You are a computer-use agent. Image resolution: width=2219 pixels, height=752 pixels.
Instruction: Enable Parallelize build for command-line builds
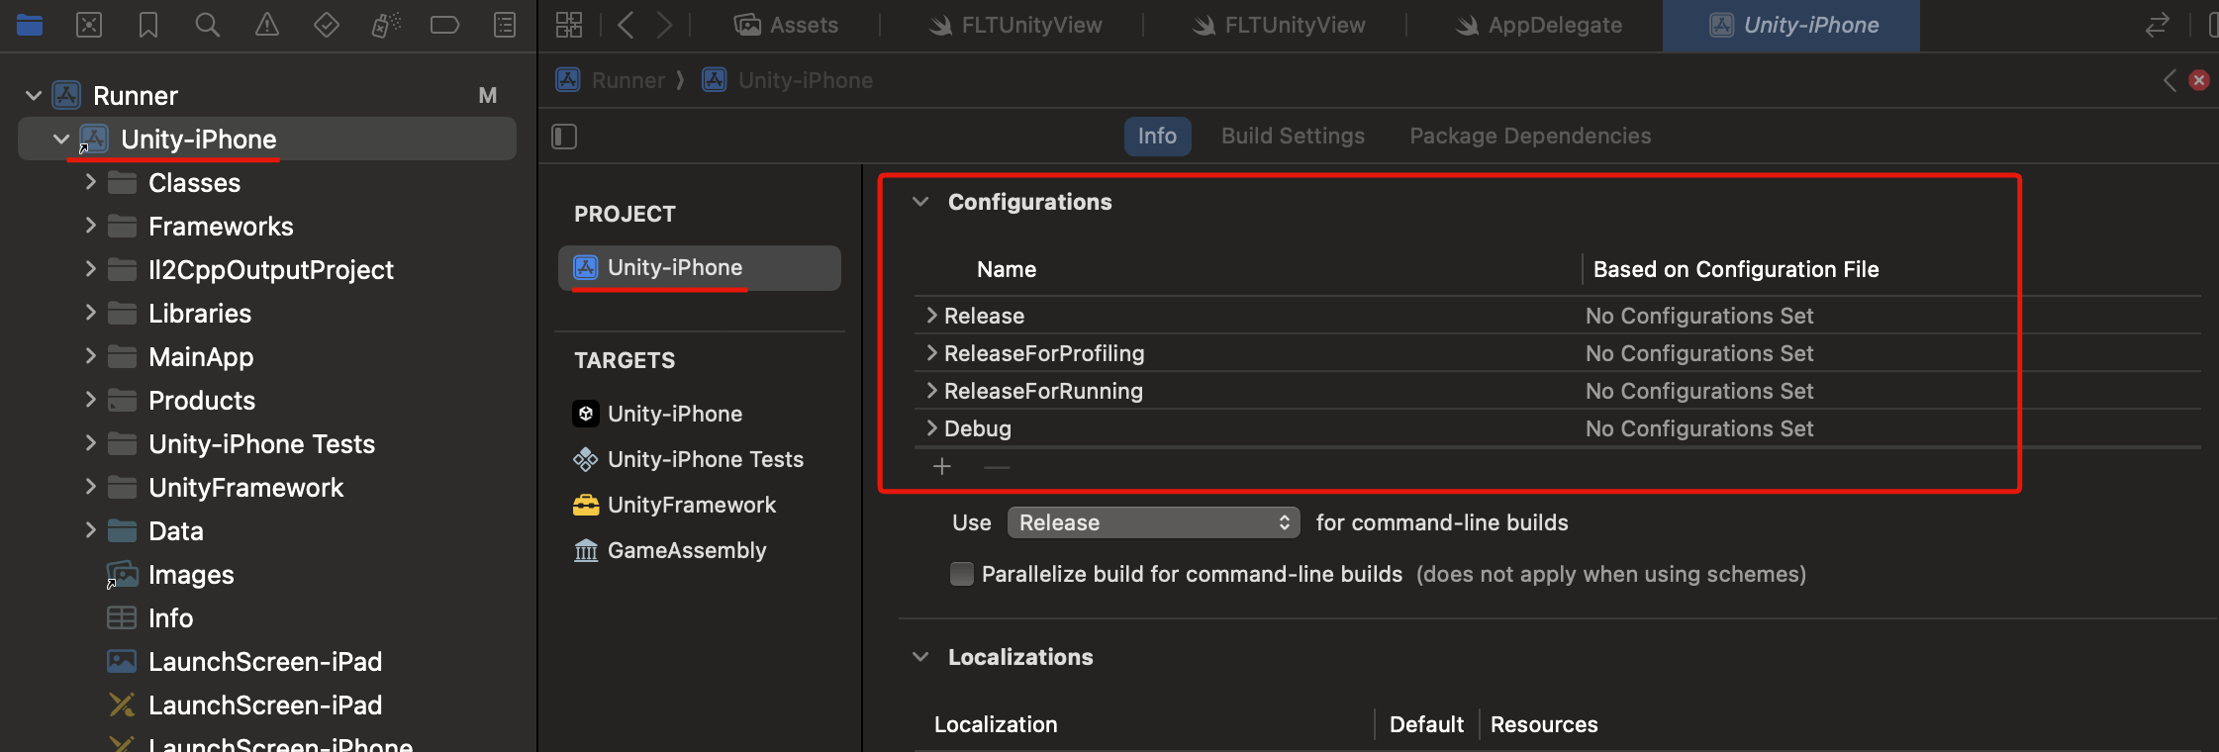pos(962,574)
